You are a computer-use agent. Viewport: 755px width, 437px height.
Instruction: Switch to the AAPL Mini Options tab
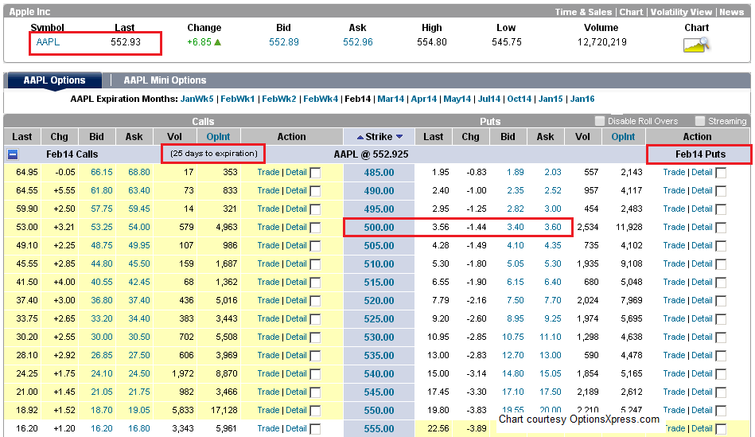165,80
